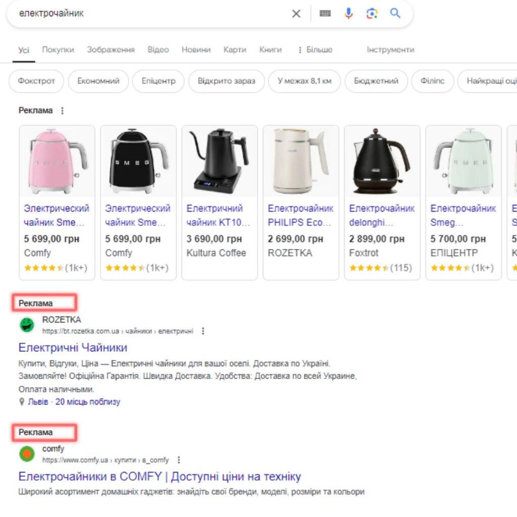Click the on-screen keyboard icon

(326, 14)
